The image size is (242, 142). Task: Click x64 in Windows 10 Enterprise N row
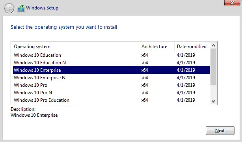point(145,78)
